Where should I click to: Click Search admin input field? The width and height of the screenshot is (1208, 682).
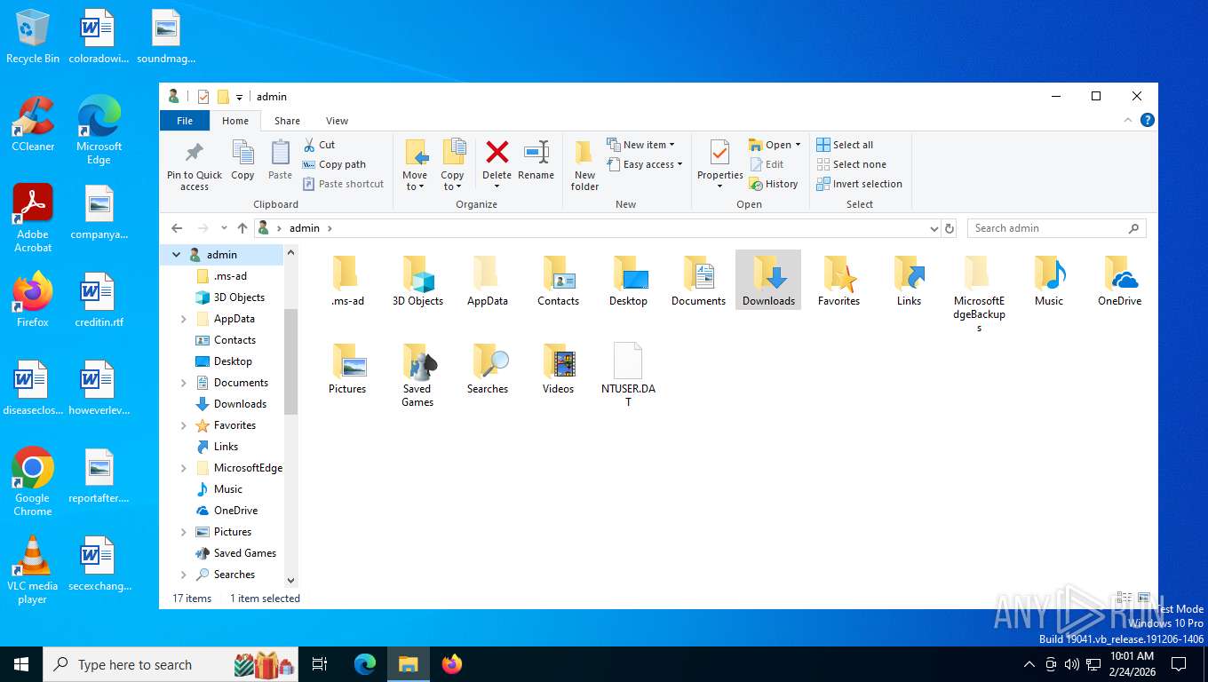[1056, 228]
